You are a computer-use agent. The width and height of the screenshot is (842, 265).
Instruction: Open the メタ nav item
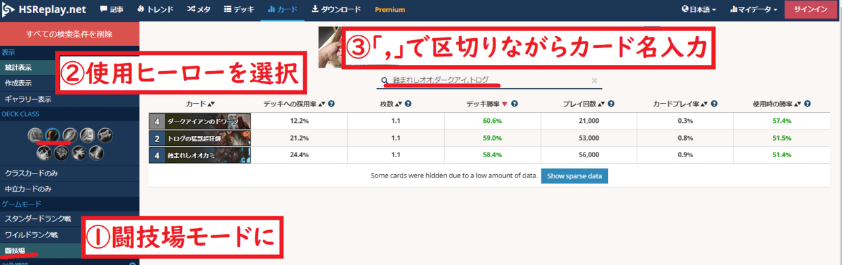click(198, 9)
